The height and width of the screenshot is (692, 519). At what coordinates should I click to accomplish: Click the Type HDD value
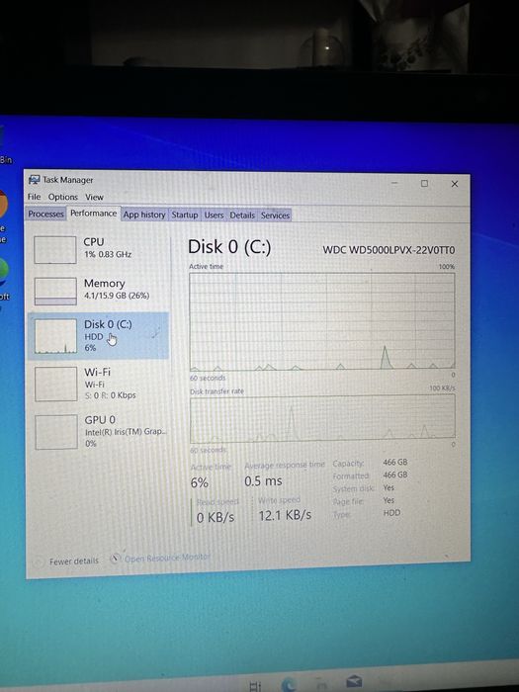pos(391,513)
